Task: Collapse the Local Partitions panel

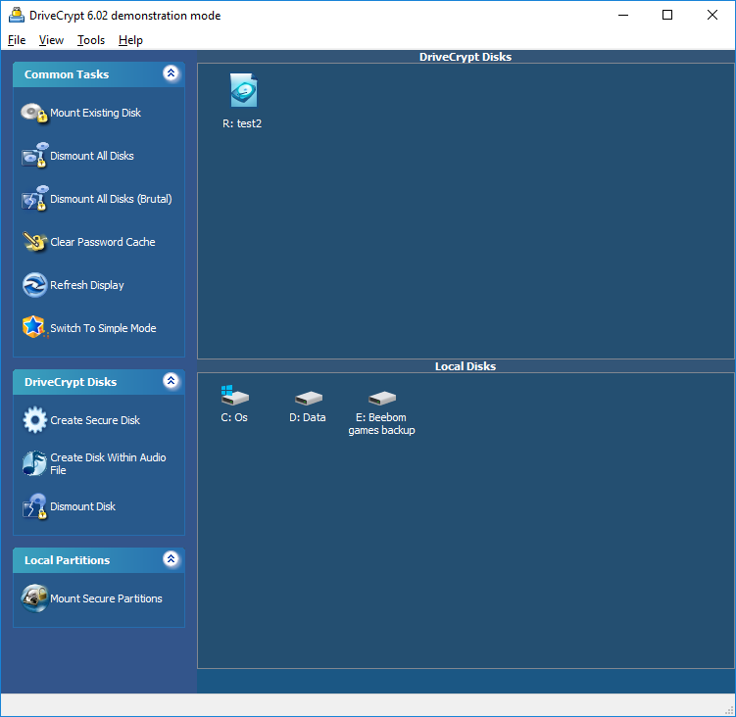Action: (171, 559)
